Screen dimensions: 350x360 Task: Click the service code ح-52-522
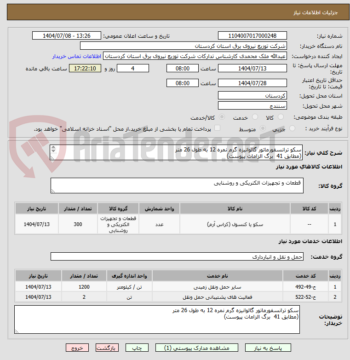tap(305, 297)
